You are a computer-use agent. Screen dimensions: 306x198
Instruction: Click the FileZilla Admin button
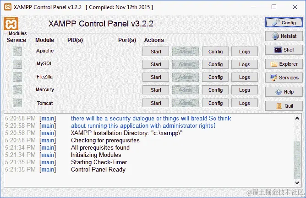point(186,77)
